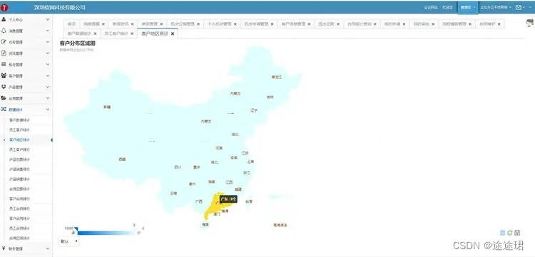Select 新疆 province on the map
The height and width of the screenshot is (257, 535).
[x=107, y=107]
